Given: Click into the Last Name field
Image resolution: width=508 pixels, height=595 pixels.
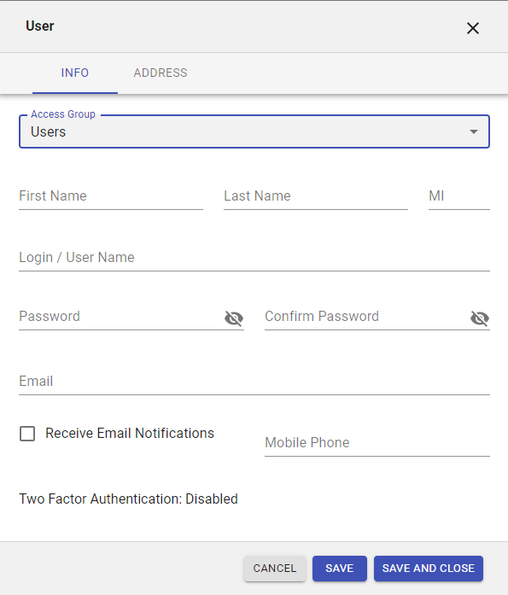Looking at the screenshot, I should click(x=316, y=196).
